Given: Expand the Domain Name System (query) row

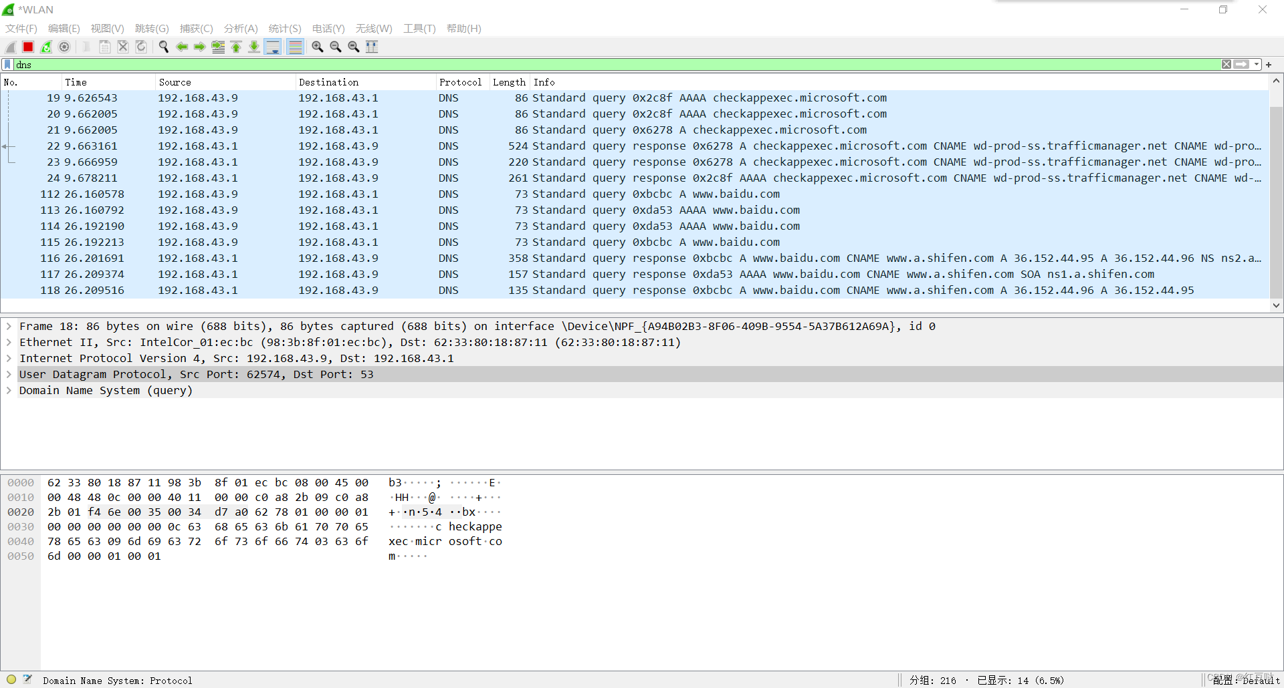Looking at the screenshot, I should 9,390.
